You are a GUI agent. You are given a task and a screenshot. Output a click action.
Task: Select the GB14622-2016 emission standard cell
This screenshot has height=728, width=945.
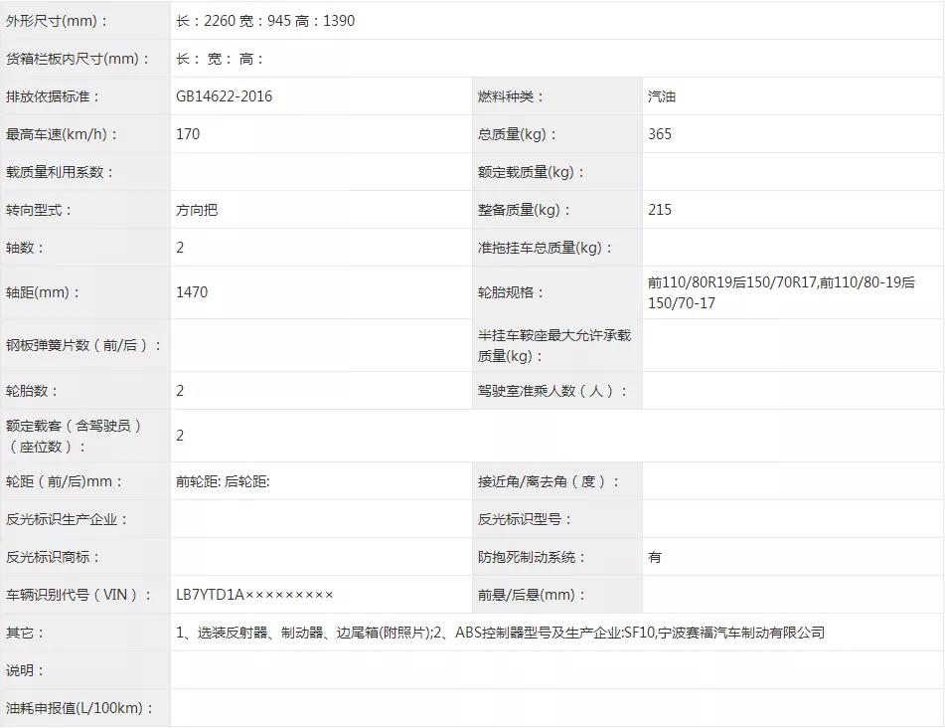point(224,96)
